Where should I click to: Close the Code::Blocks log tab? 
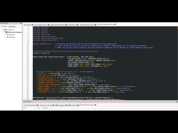coord(37,105)
